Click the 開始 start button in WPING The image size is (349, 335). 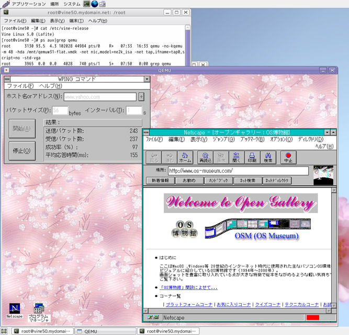[x=22, y=128]
